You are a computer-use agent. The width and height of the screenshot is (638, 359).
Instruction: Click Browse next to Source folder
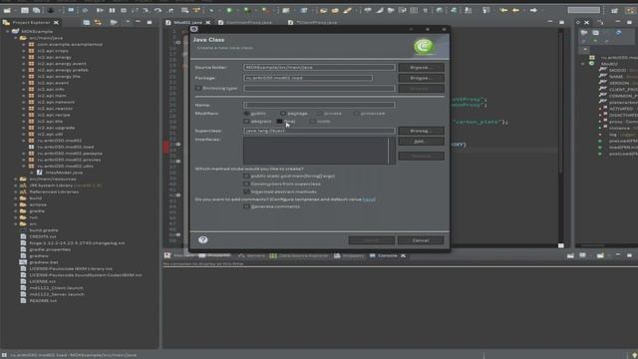click(x=421, y=67)
